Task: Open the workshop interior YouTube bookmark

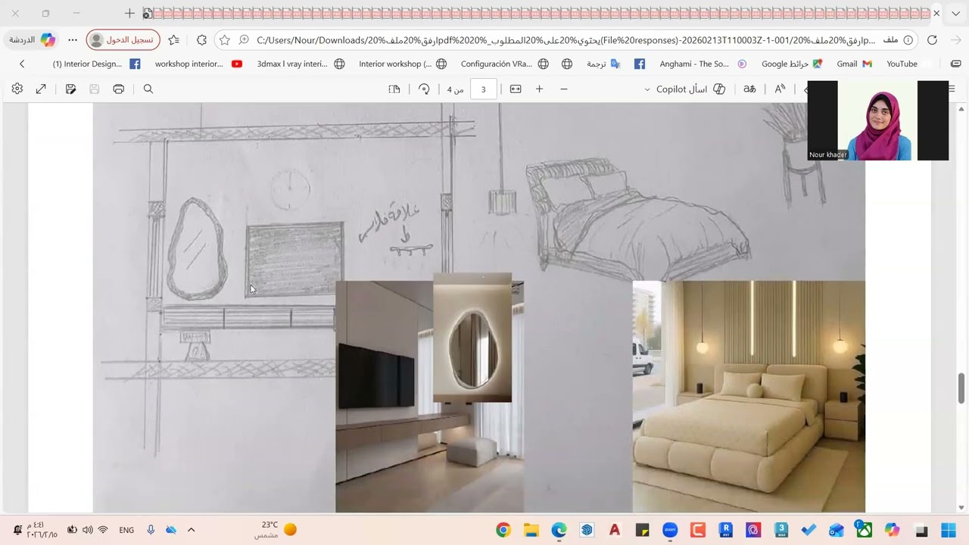Action: (198, 64)
